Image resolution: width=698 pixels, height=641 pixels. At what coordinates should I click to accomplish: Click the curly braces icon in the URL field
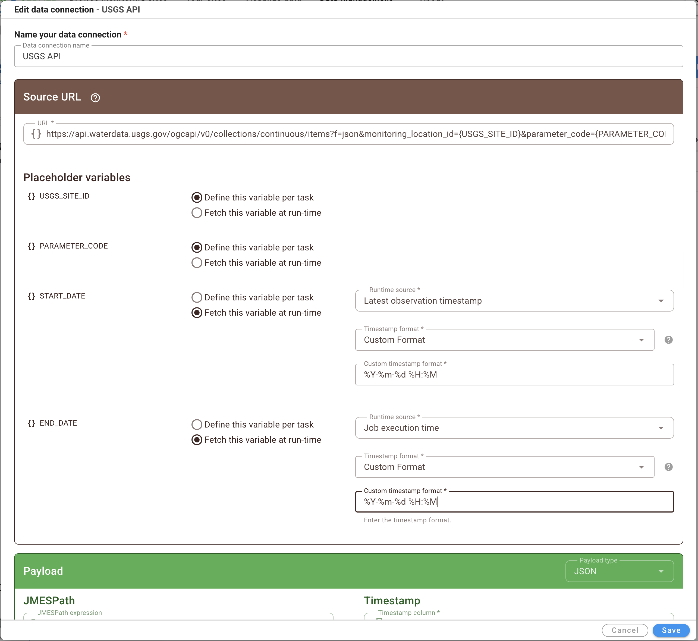pyautogui.click(x=36, y=134)
